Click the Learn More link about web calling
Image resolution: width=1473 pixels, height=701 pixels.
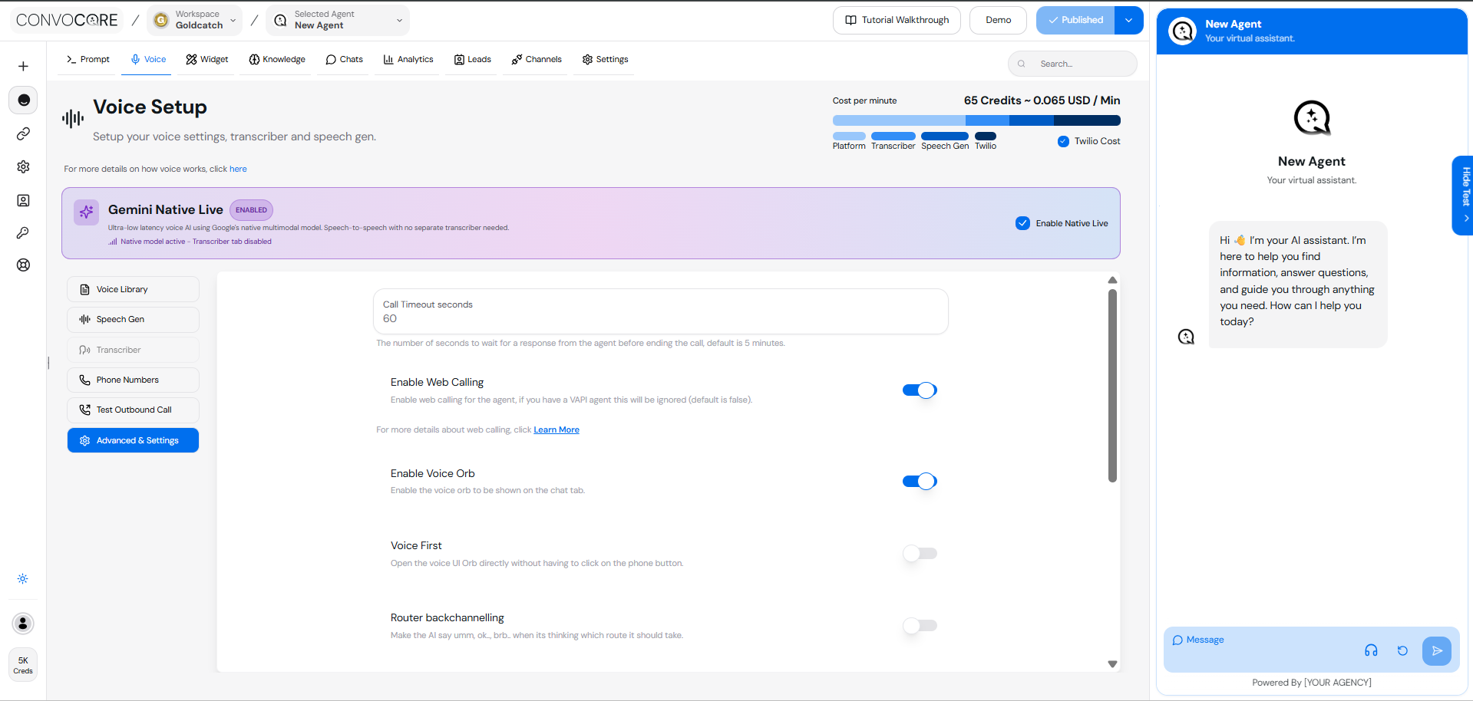click(556, 429)
